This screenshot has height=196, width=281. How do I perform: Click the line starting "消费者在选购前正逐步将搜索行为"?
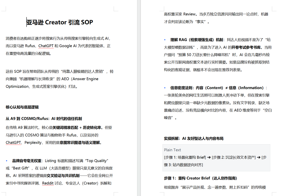tap(59, 38)
